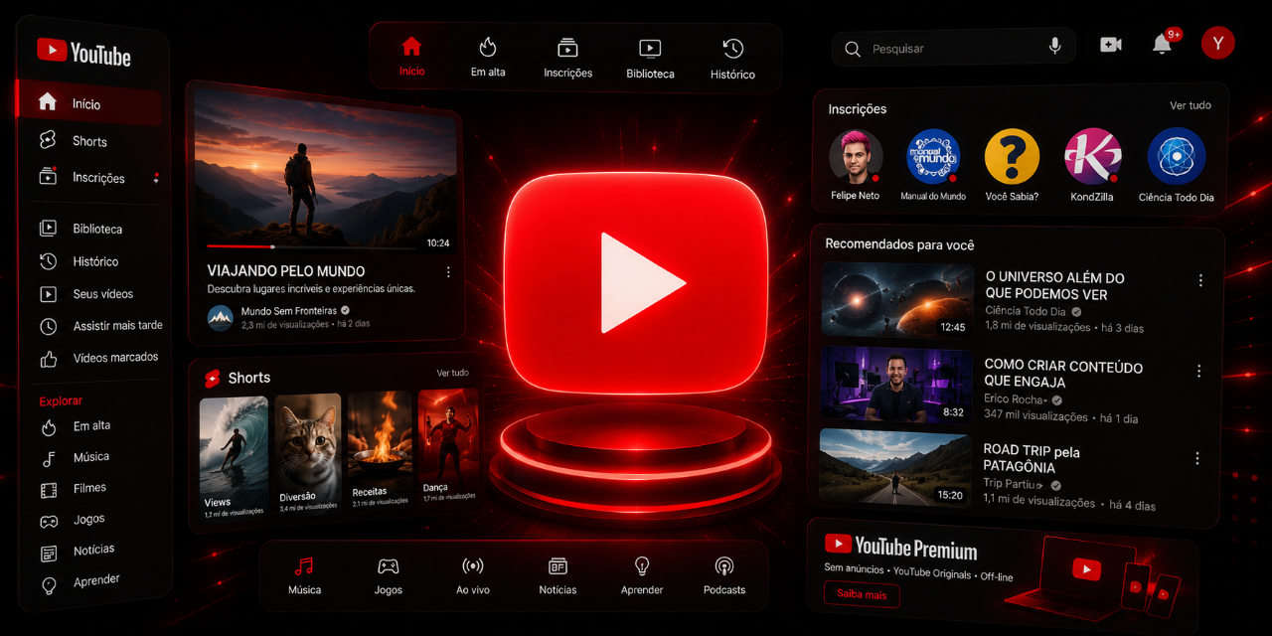Click Vídeos marcados thumbs-up icon

point(48,359)
